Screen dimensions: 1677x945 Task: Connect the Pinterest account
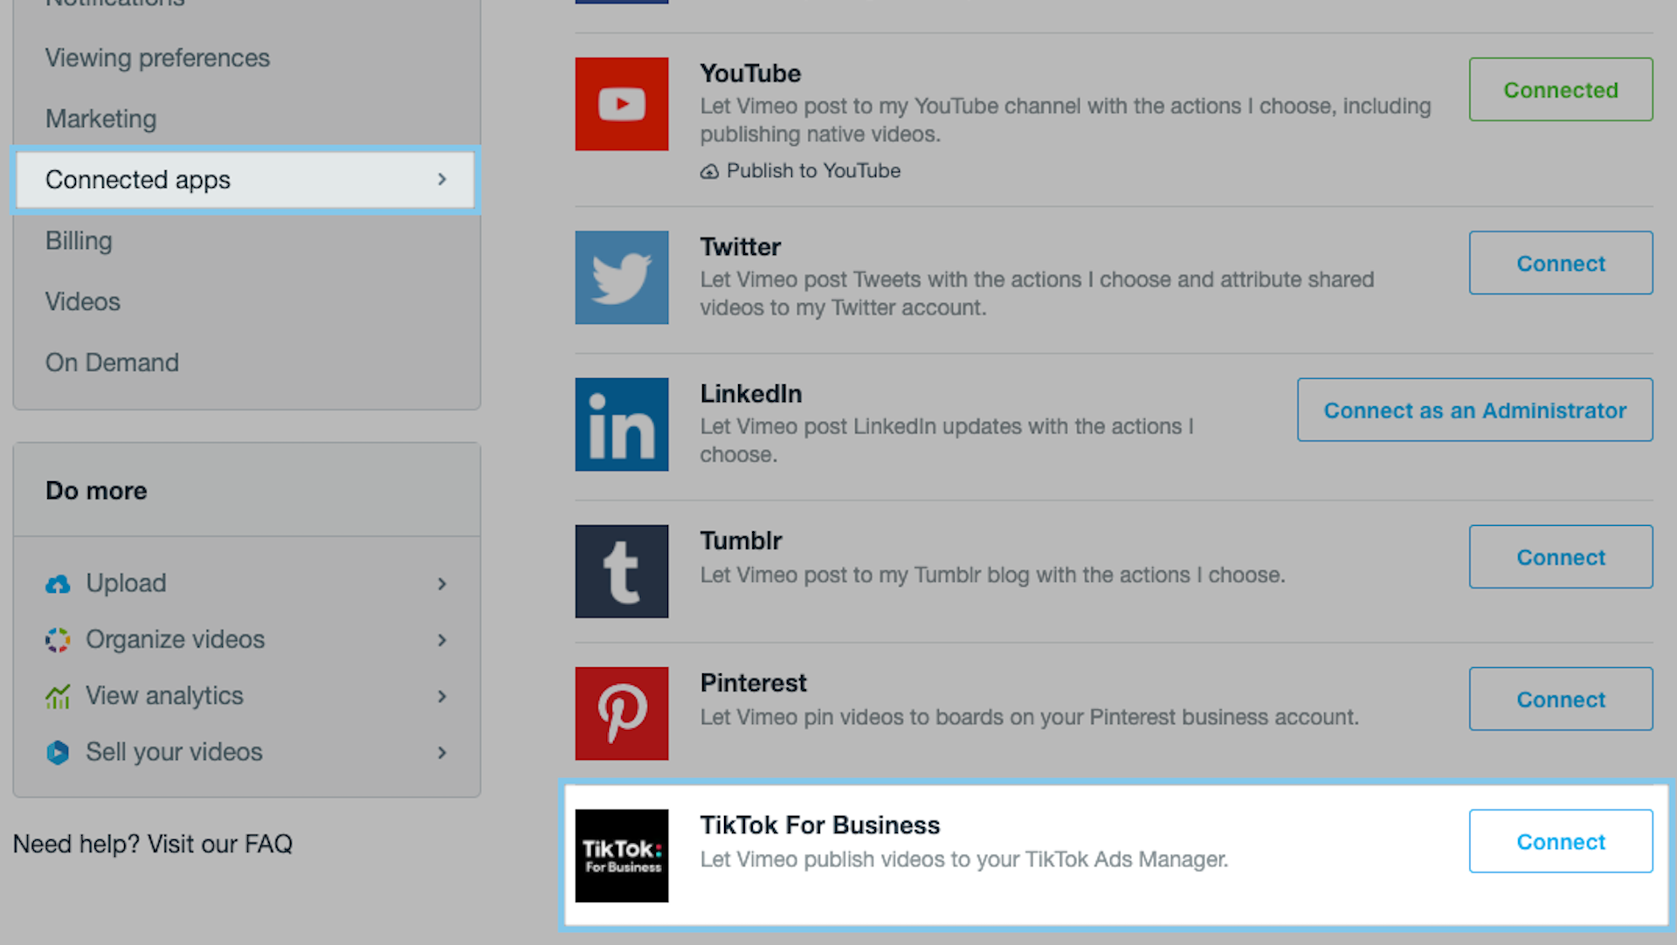1561,699
